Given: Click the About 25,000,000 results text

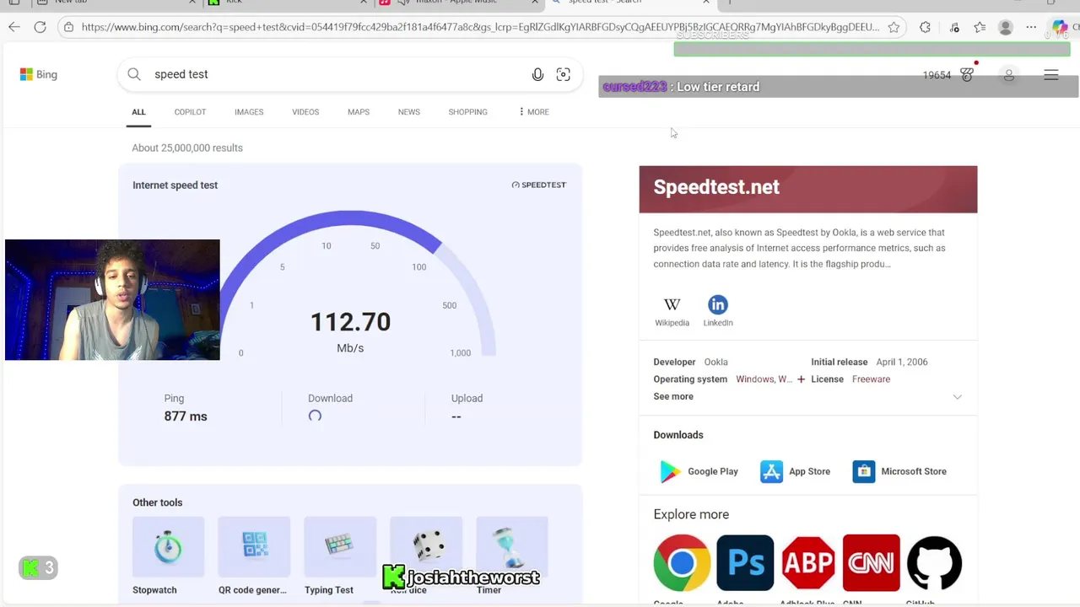Looking at the screenshot, I should pos(187,148).
